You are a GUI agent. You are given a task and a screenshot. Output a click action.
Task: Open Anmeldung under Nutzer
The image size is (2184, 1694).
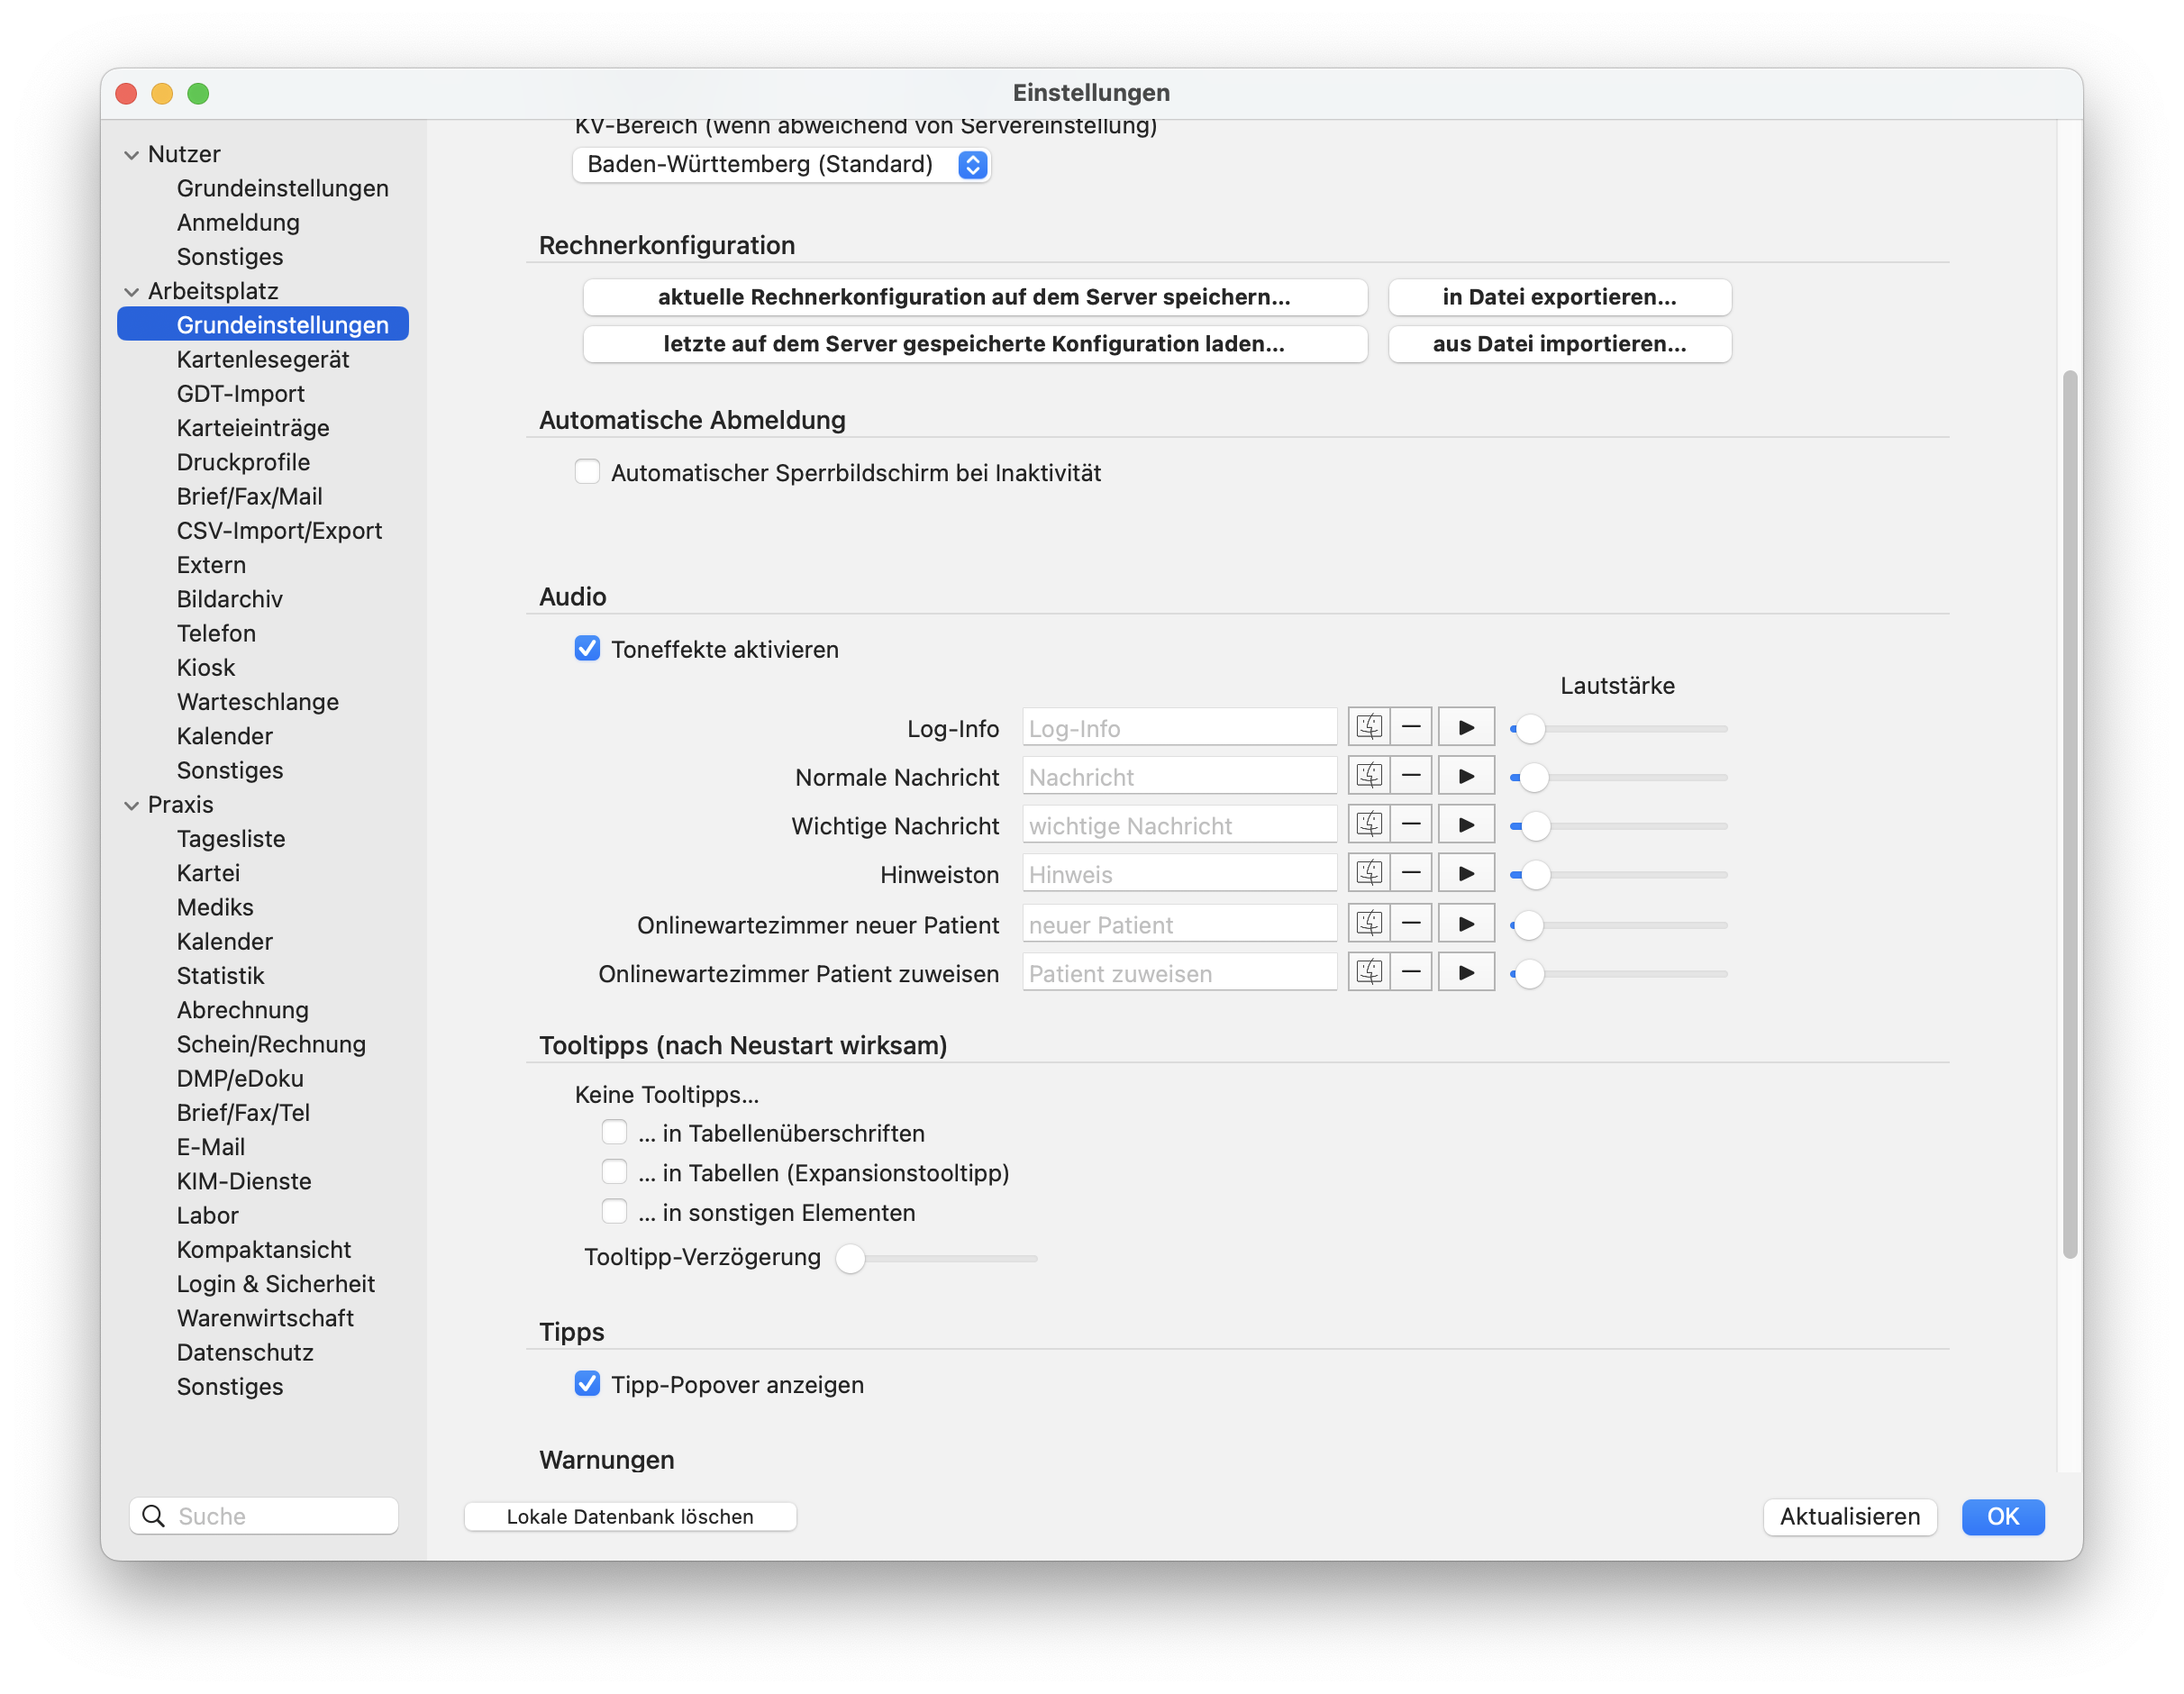pos(238,222)
